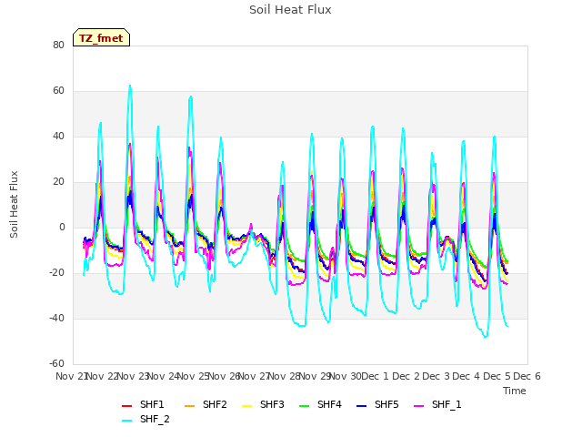582x437 pixels.
Task: Click the Soil Heat Flux chart title
Action: tap(290, 10)
